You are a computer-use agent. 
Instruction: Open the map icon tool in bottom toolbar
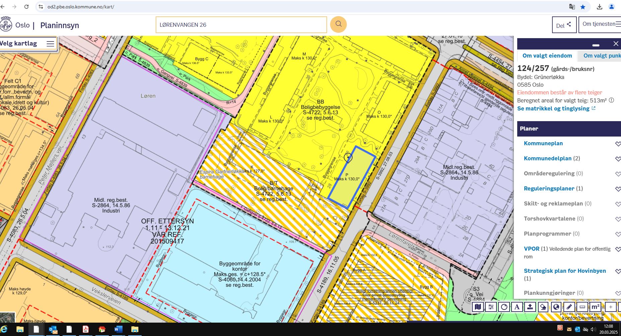tap(478, 307)
